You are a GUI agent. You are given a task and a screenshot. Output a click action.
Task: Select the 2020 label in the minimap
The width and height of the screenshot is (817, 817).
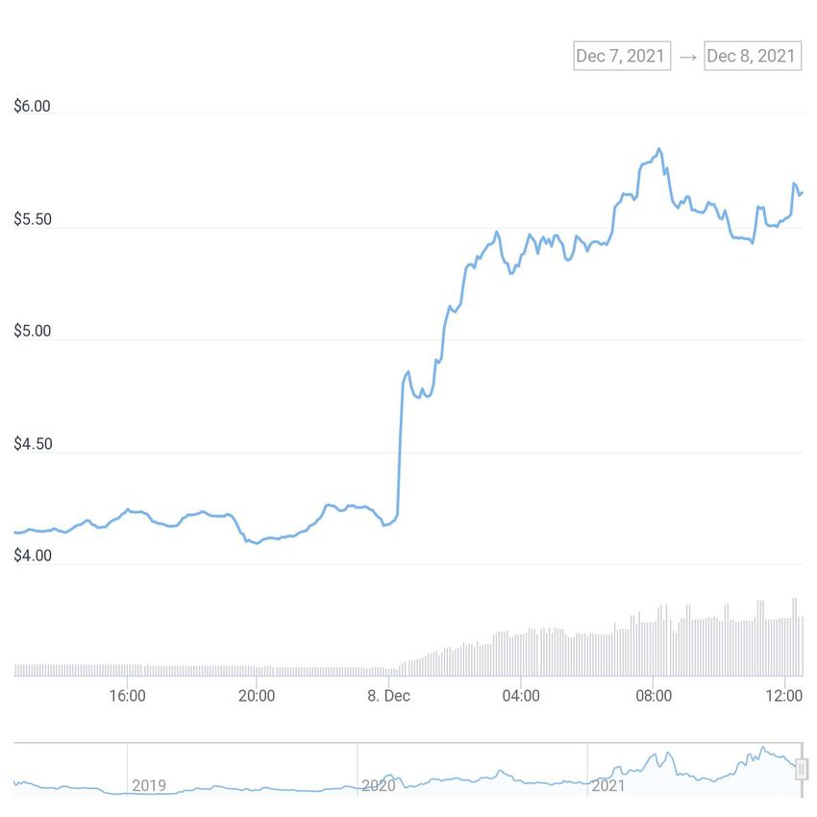click(381, 785)
